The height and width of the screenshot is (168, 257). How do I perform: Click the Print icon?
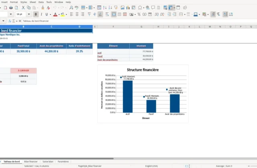tap(11, 8)
